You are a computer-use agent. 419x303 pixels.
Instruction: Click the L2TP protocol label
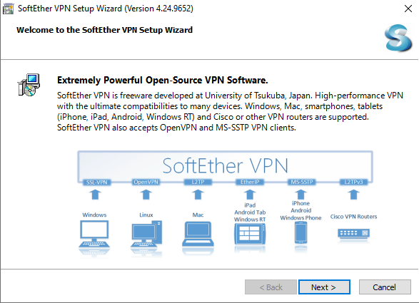click(x=198, y=182)
